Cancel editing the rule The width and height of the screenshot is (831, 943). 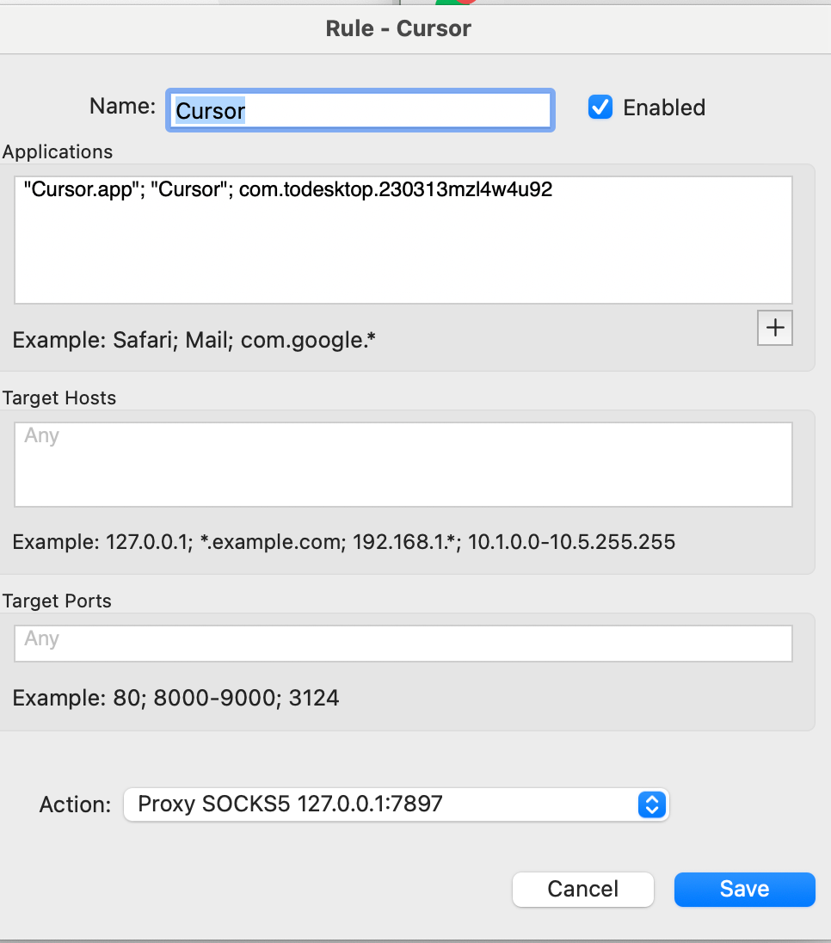point(582,889)
